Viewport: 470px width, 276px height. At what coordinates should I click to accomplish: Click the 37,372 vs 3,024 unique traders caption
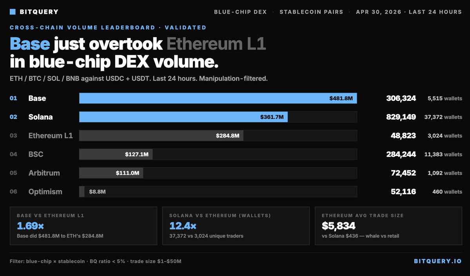pyautogui.click(x=206, y=236)
